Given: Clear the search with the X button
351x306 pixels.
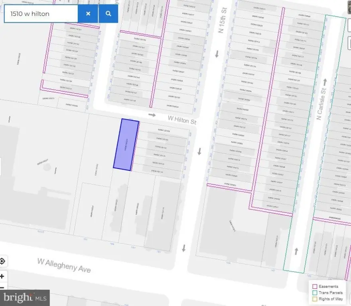Looking at the screenshot, I should tap(88, 14).
